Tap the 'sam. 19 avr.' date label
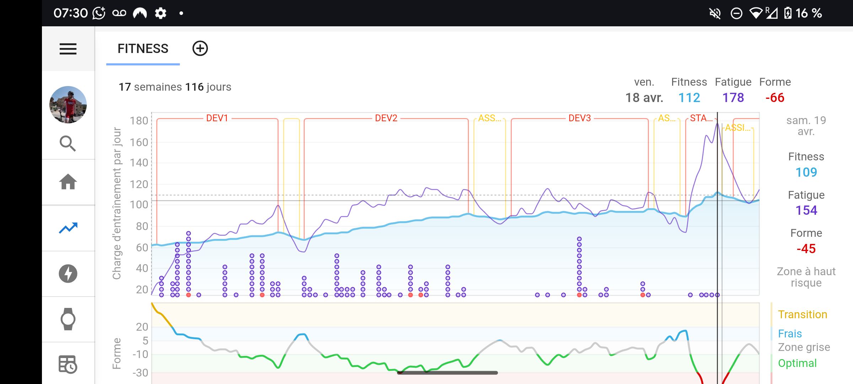 806,126
